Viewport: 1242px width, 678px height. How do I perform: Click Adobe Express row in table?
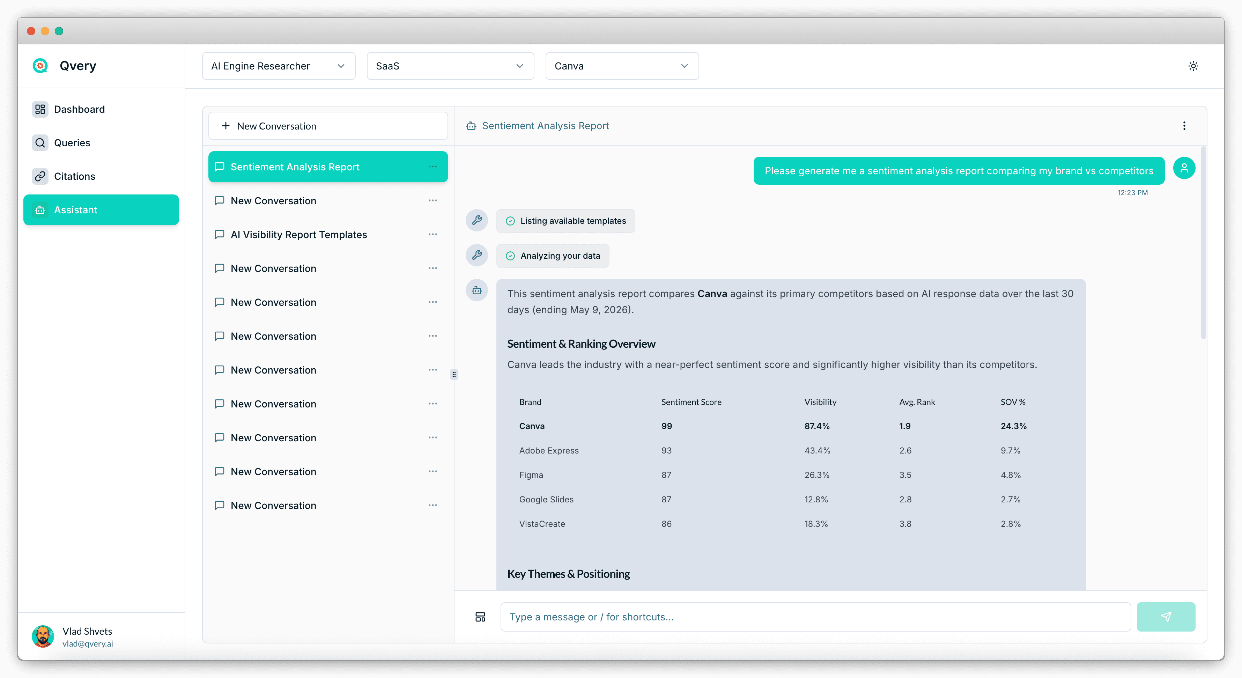(791, 450)
